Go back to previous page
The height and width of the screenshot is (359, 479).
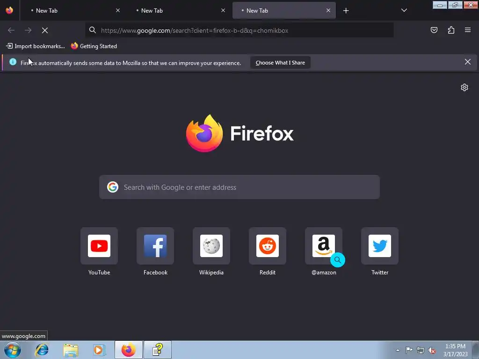tap(11, 30)
